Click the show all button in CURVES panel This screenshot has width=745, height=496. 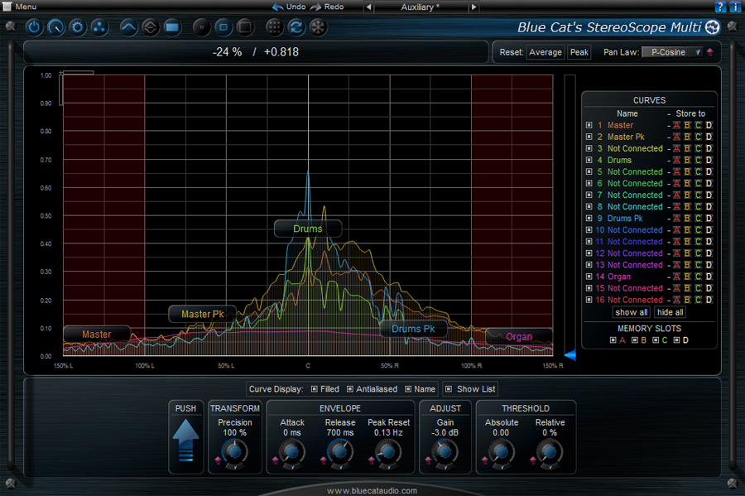tap(632, 312)
